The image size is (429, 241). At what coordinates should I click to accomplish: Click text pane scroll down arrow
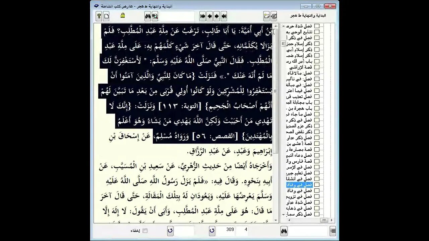pyautogui.click(x=276, y=221)
